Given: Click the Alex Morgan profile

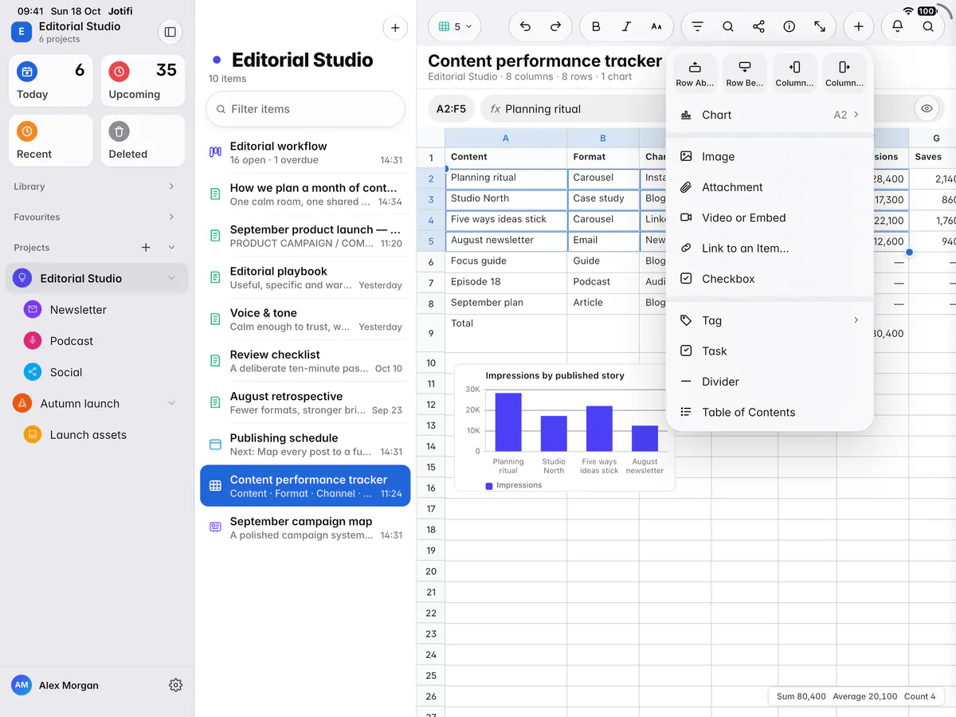Looking at the screenshot, I should [56, 685].
